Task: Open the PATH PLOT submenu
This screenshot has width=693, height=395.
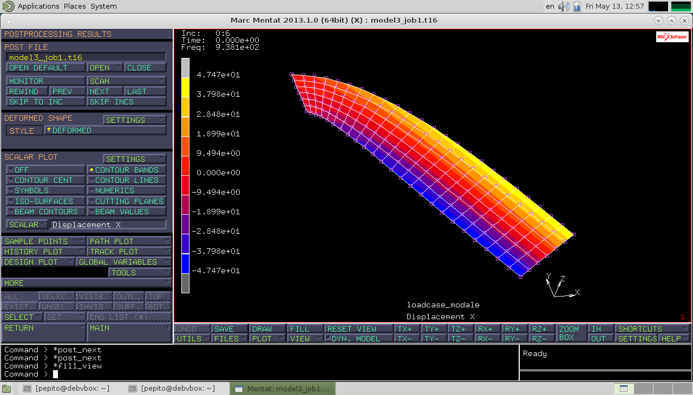Action: coord(129,241)
